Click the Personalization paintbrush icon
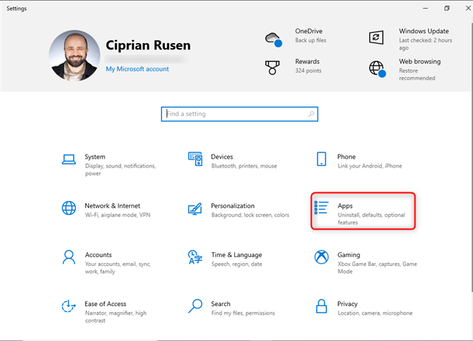This screenshot has height=341, width=473. click(x=195, y=208)
